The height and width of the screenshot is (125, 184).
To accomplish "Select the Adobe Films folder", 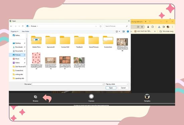I will (x=36, y=42).
